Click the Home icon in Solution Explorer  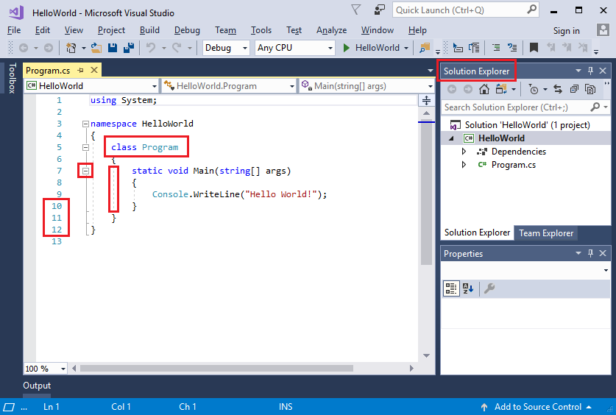coord(484,89)
